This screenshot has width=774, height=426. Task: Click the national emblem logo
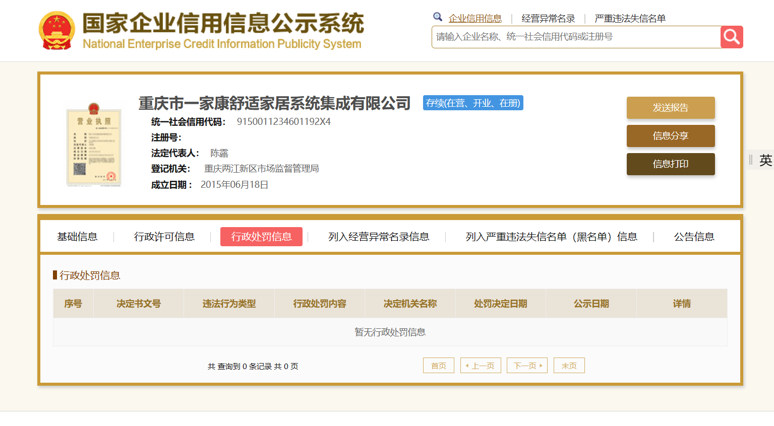coord(56,31)
